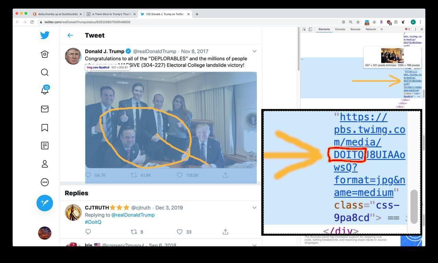The height and width of the screenshot is (263, 438).
Task: Open the Donald J. Trump display name
Action: pyautogui.click(x=104, y=51)
